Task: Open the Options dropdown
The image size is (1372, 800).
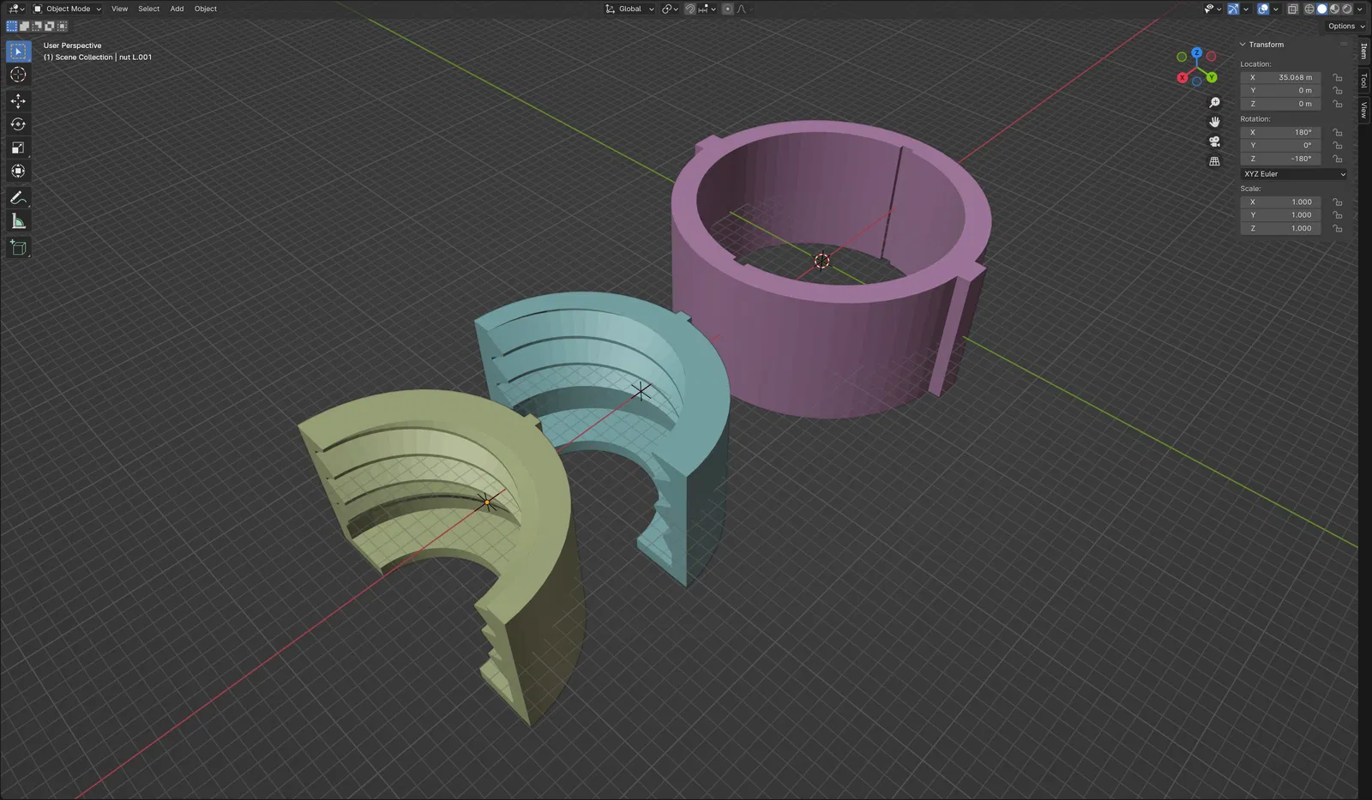Action: [x=1345, y=27]
